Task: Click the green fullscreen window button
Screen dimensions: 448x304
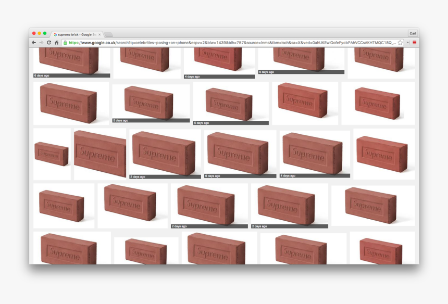Action: [45, 33]
